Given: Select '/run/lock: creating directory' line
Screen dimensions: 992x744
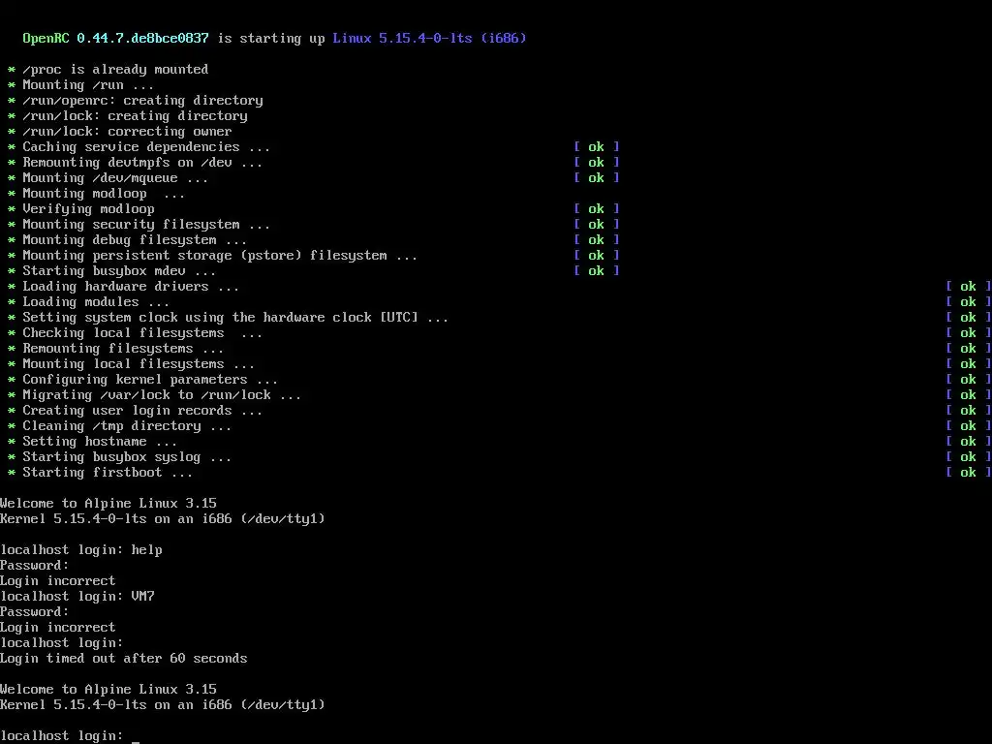Looking at the screenshot, I should tap(135, 116).
